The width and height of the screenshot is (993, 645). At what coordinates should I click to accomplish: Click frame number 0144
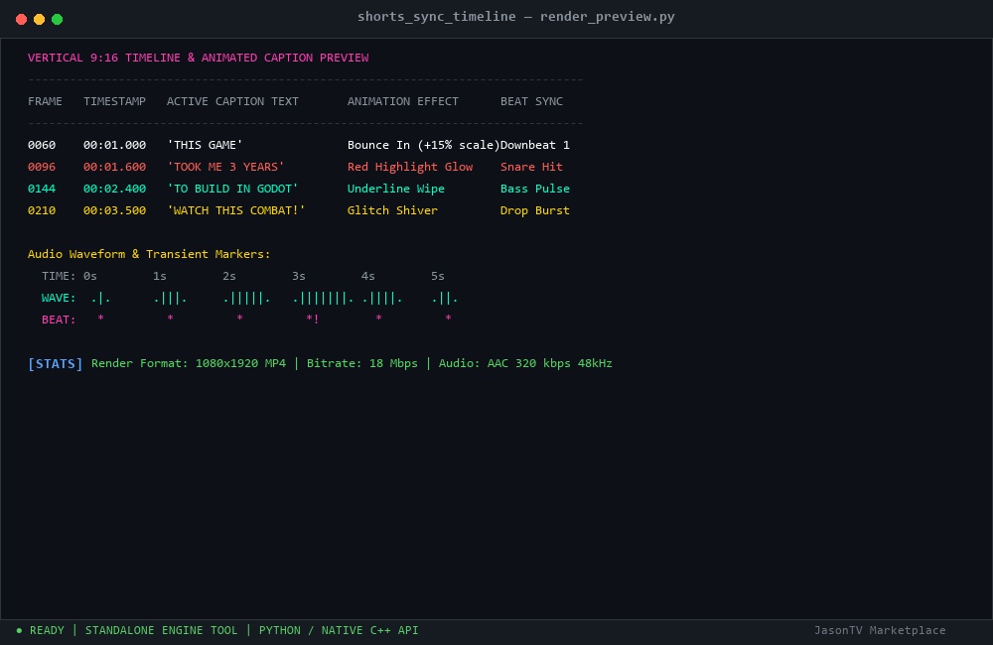[x=42, y=189]
